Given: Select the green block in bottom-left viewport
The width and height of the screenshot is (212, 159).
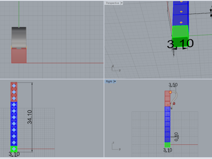Looking at the screenshot, I should pos(14,149).
